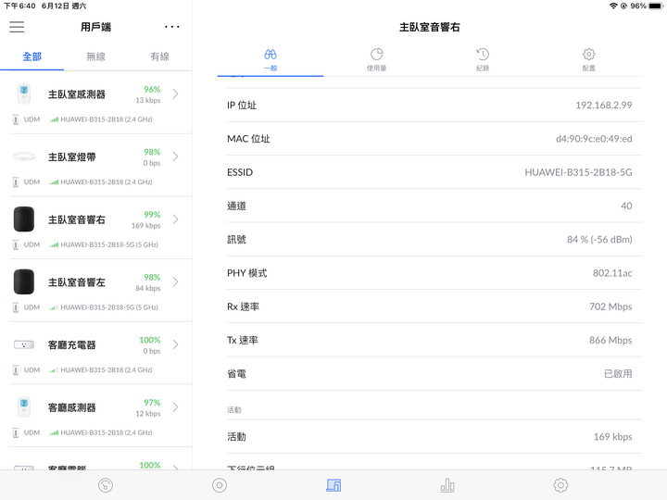The image size is (667, 500).
Task: Tap signal bars icon under 客廳感測器
Action: [54, 432]
